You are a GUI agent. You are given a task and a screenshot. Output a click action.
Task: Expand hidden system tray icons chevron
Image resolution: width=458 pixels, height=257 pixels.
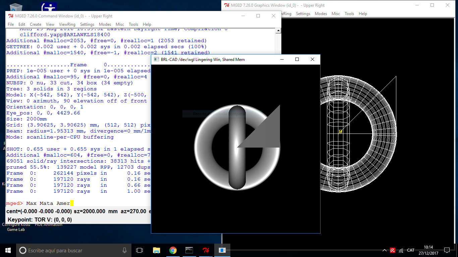384,250
